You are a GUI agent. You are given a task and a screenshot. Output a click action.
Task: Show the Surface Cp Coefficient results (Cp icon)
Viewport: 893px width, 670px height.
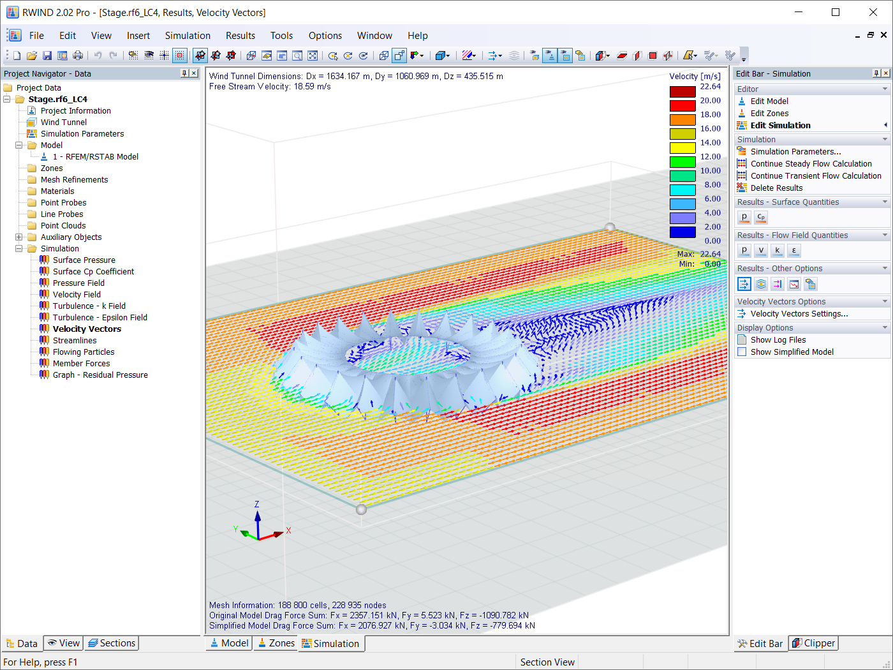pyautogui.click(x=760, y=217)
